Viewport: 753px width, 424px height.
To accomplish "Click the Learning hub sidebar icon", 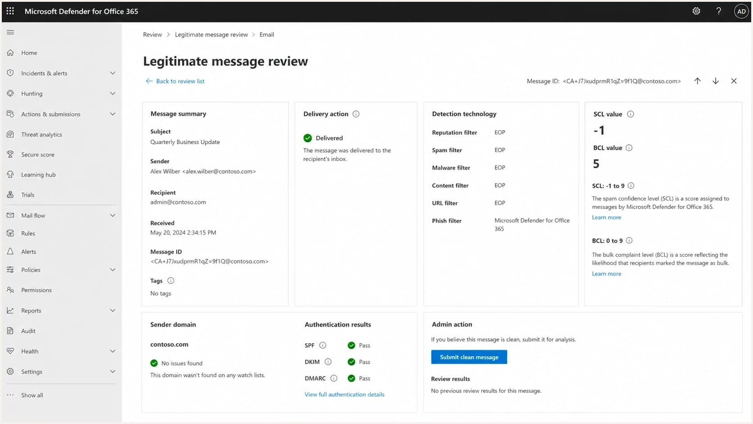I will pyautogui.click(x=10, y=174).
